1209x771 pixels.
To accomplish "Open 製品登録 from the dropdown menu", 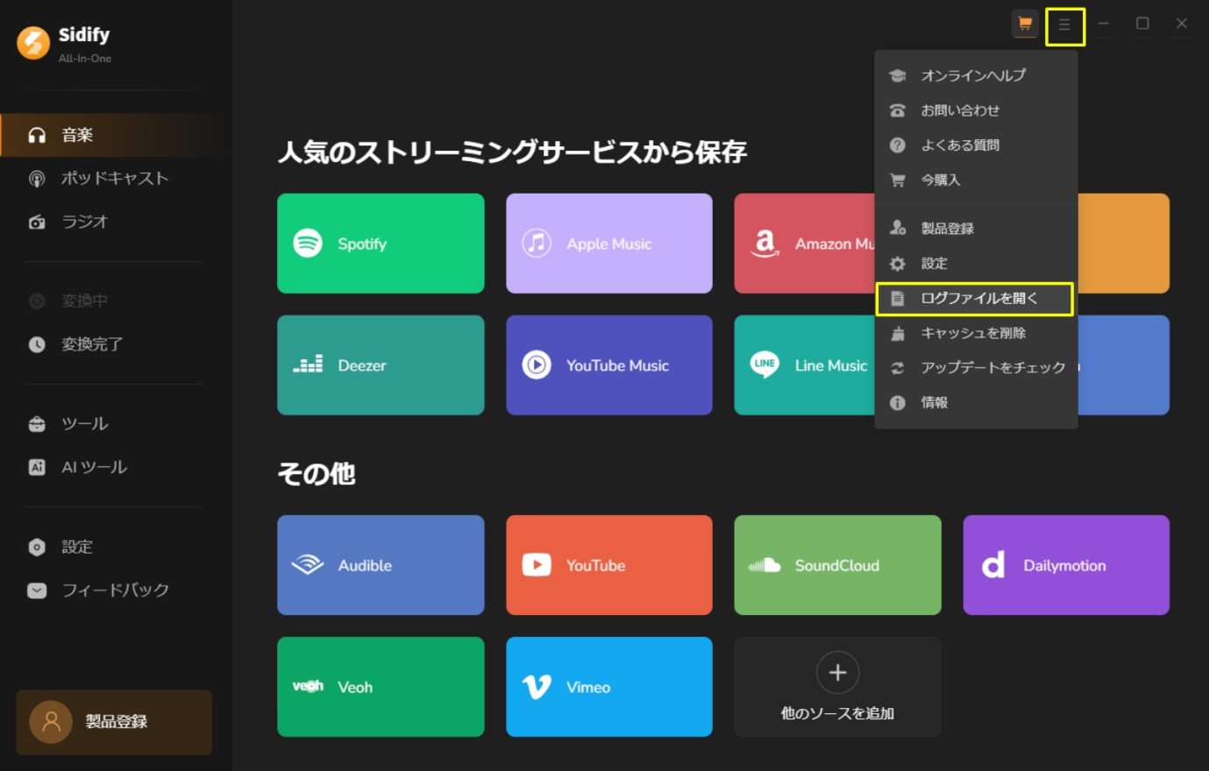I will click(976, 229).
